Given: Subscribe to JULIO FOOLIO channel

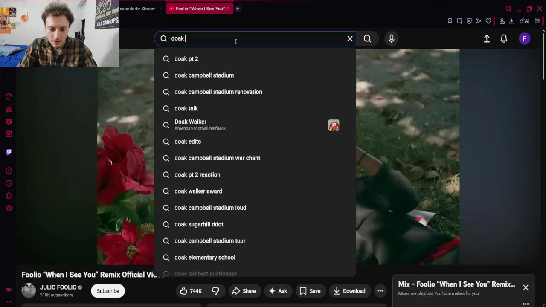Looking at the screenshot, I should pos(108,291).
